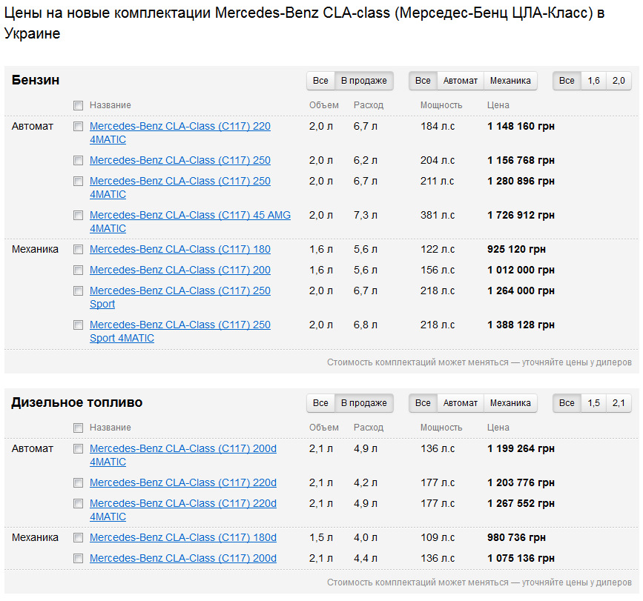Select 'Механика' filter in diesel section
Viewport: 643px width, 601px height.
[510, 403]
